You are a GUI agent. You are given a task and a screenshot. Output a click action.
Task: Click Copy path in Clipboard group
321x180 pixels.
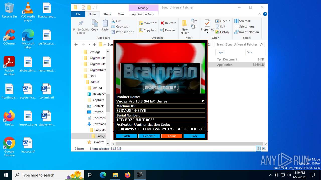(x=121, y=26)
